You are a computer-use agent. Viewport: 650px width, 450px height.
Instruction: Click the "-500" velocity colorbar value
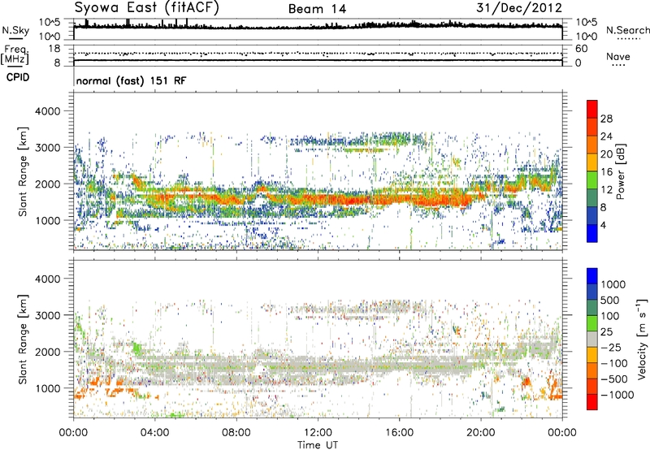pyautogui.click(x=614, y=379)
